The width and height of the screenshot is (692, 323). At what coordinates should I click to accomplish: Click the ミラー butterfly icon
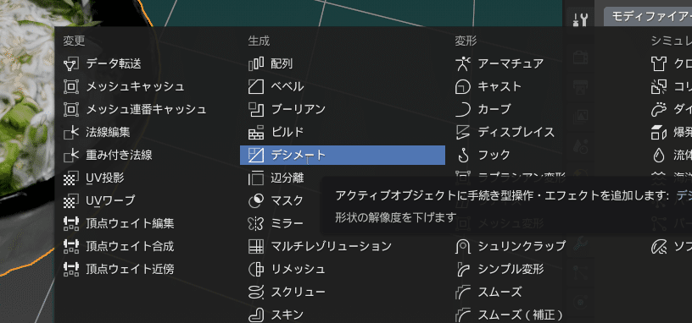pos(256,223)
